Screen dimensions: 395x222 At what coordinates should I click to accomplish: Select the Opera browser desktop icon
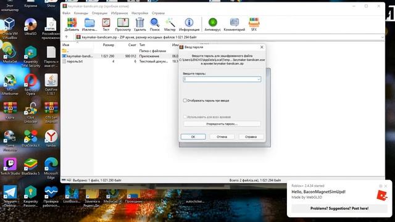point(30,84)
